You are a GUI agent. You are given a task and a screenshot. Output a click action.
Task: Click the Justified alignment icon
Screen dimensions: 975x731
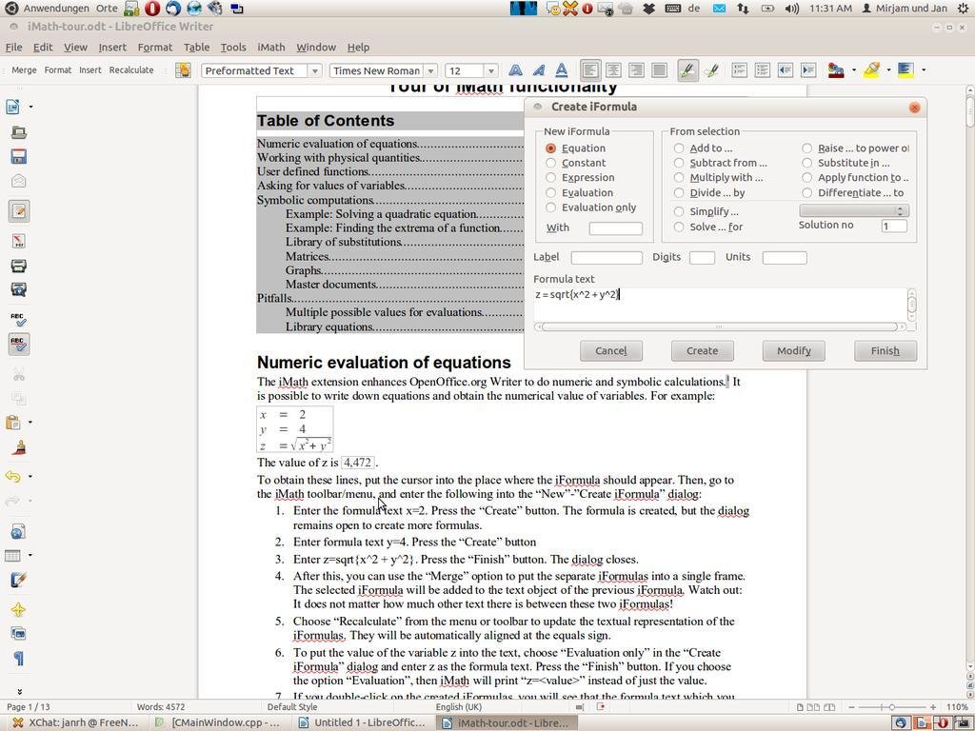pos(659,70)
